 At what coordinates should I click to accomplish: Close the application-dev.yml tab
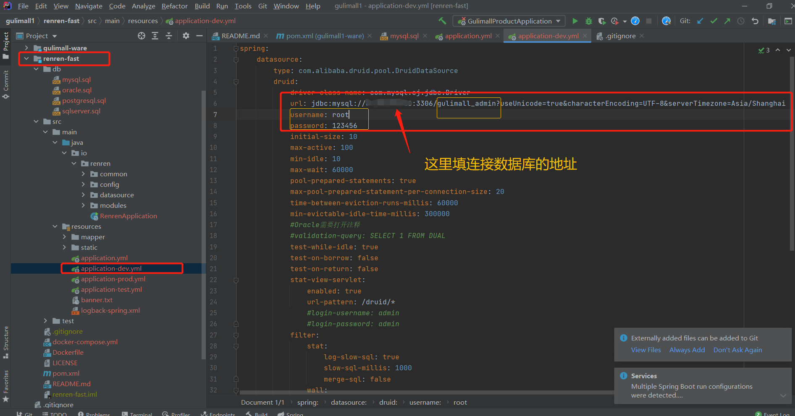[x=585, y=36]
